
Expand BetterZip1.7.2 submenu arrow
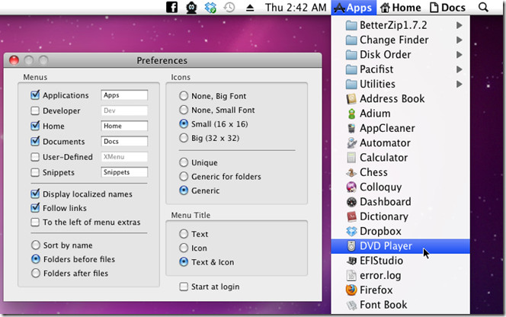pyautogui.click(x=459, y=25)
